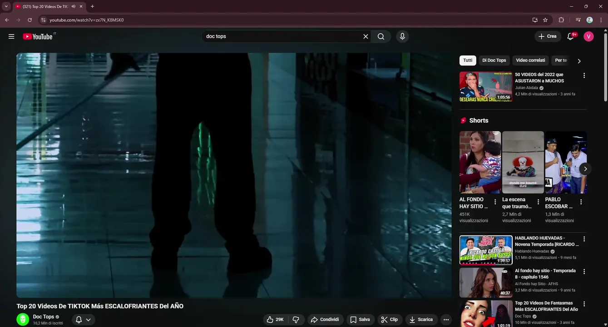Image resolution: width=608 pixels, height=327 pixels.
Task: Open media controls icon in toolbar
Action: (578, 20)
